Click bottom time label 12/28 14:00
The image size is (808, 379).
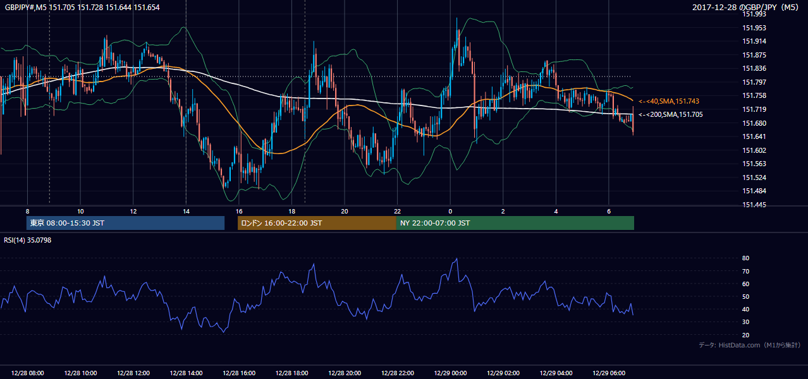click(186, 373)
